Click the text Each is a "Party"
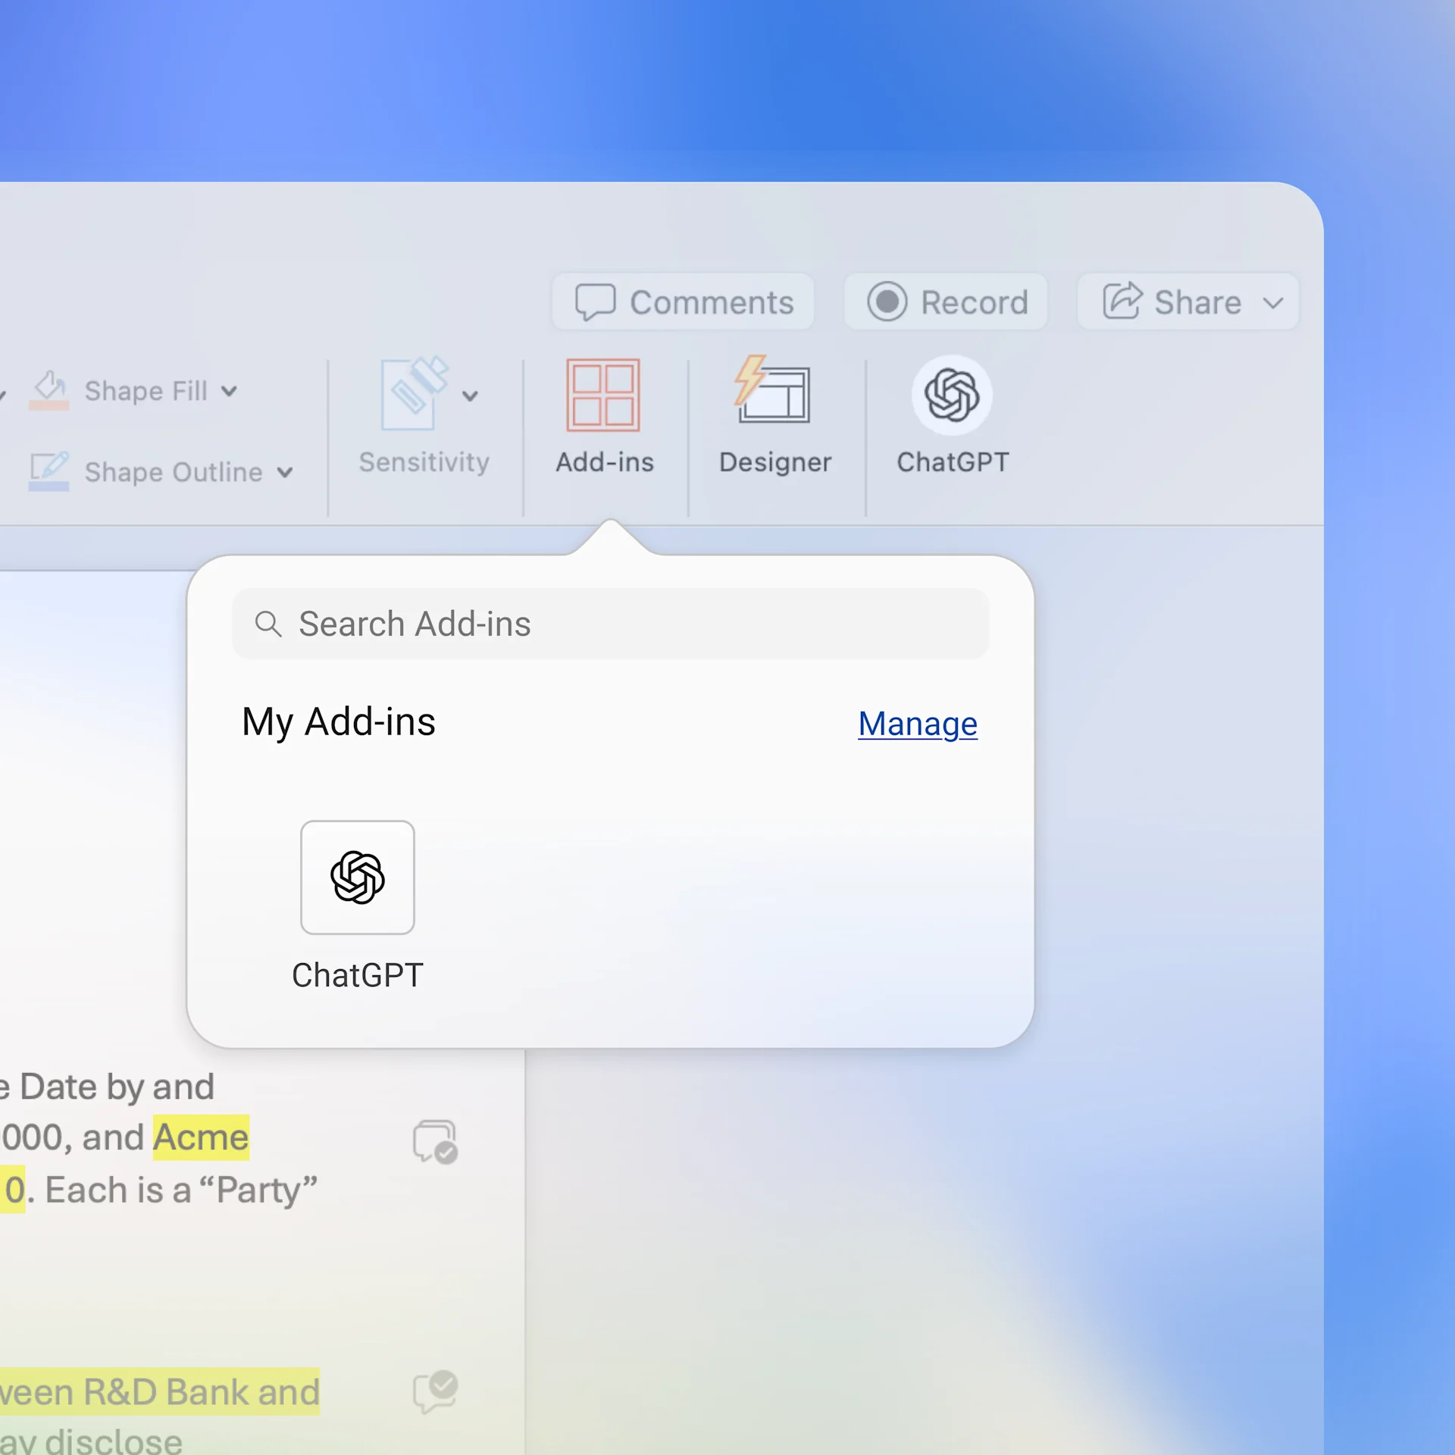This screenshot has height=1455, width=1455. point(181,1190)
